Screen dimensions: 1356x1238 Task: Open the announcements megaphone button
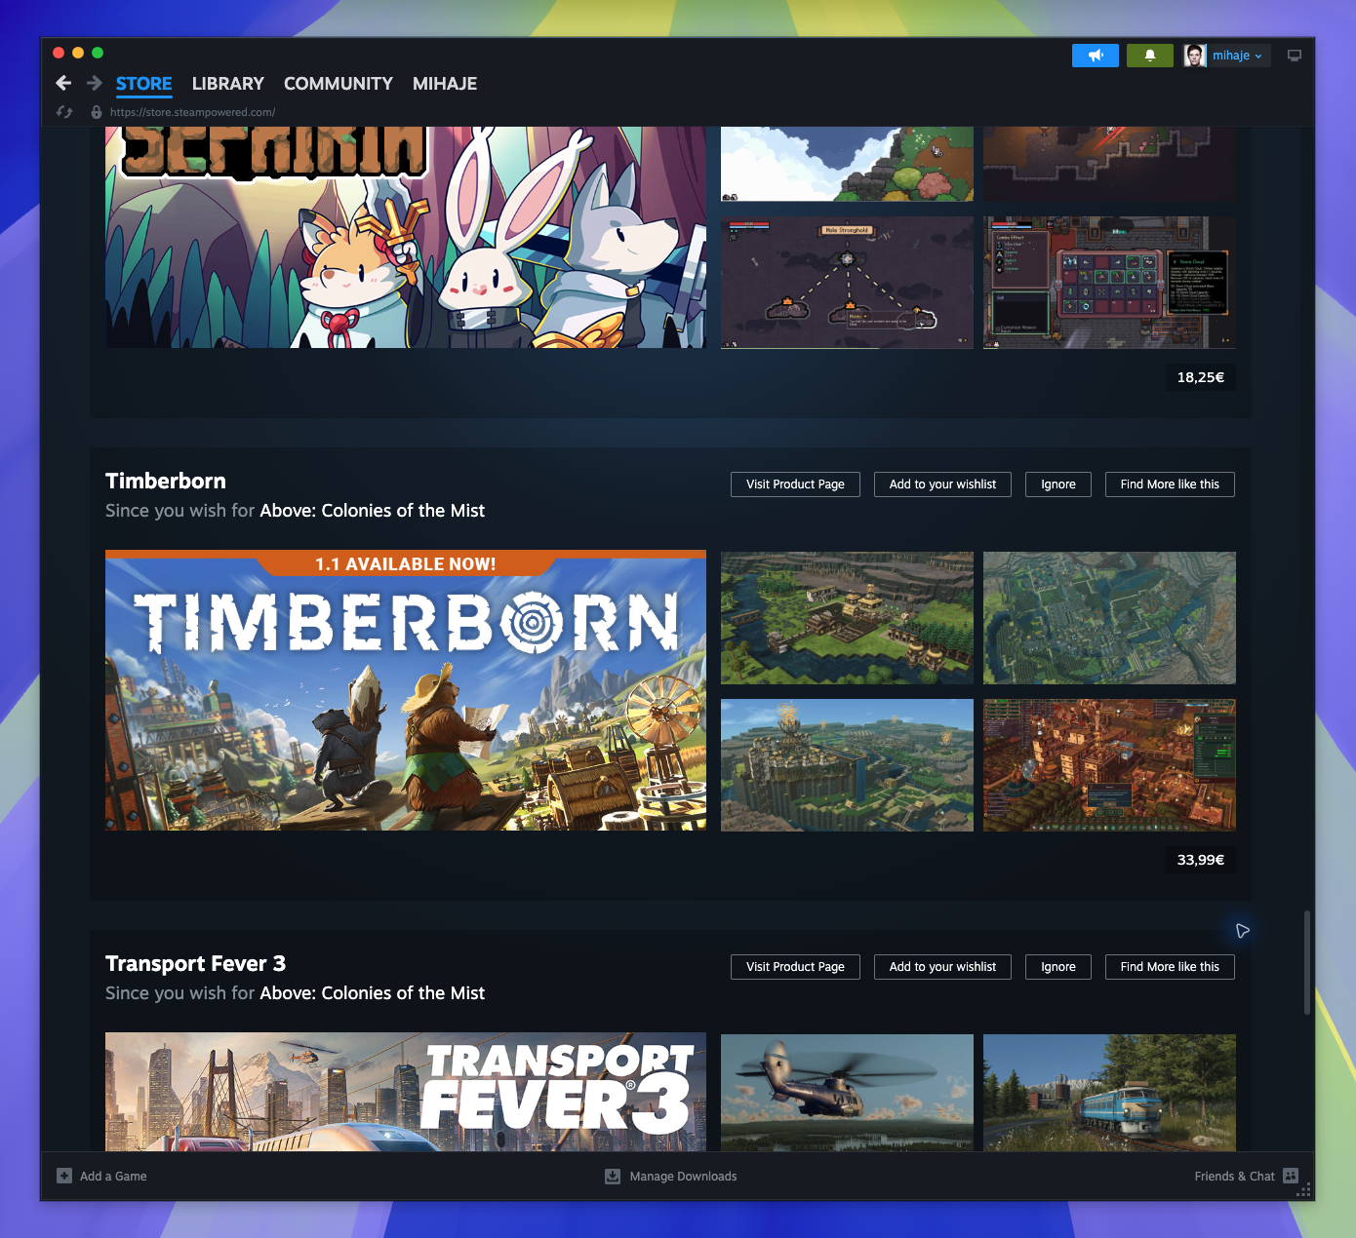[x=1096, y=56]
